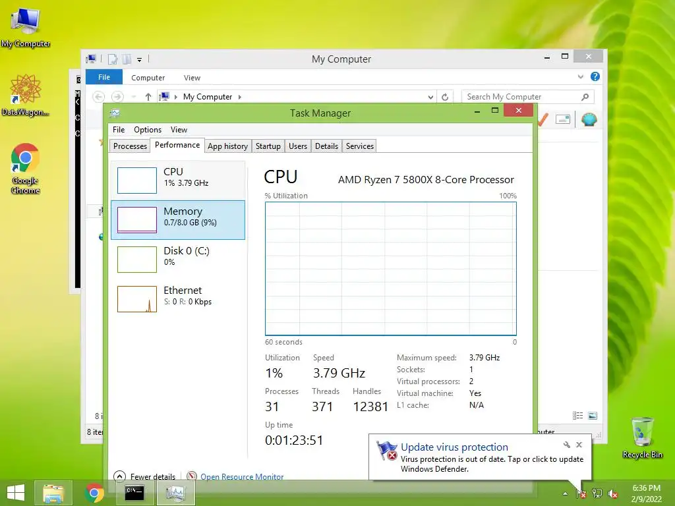Open Command Prompt taskbar button

pos(134,492)
